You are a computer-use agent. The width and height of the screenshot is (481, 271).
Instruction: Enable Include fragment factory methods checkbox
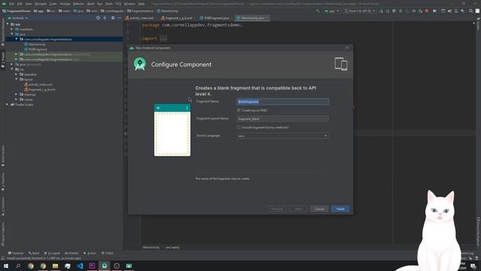click(x=239, y=127)
